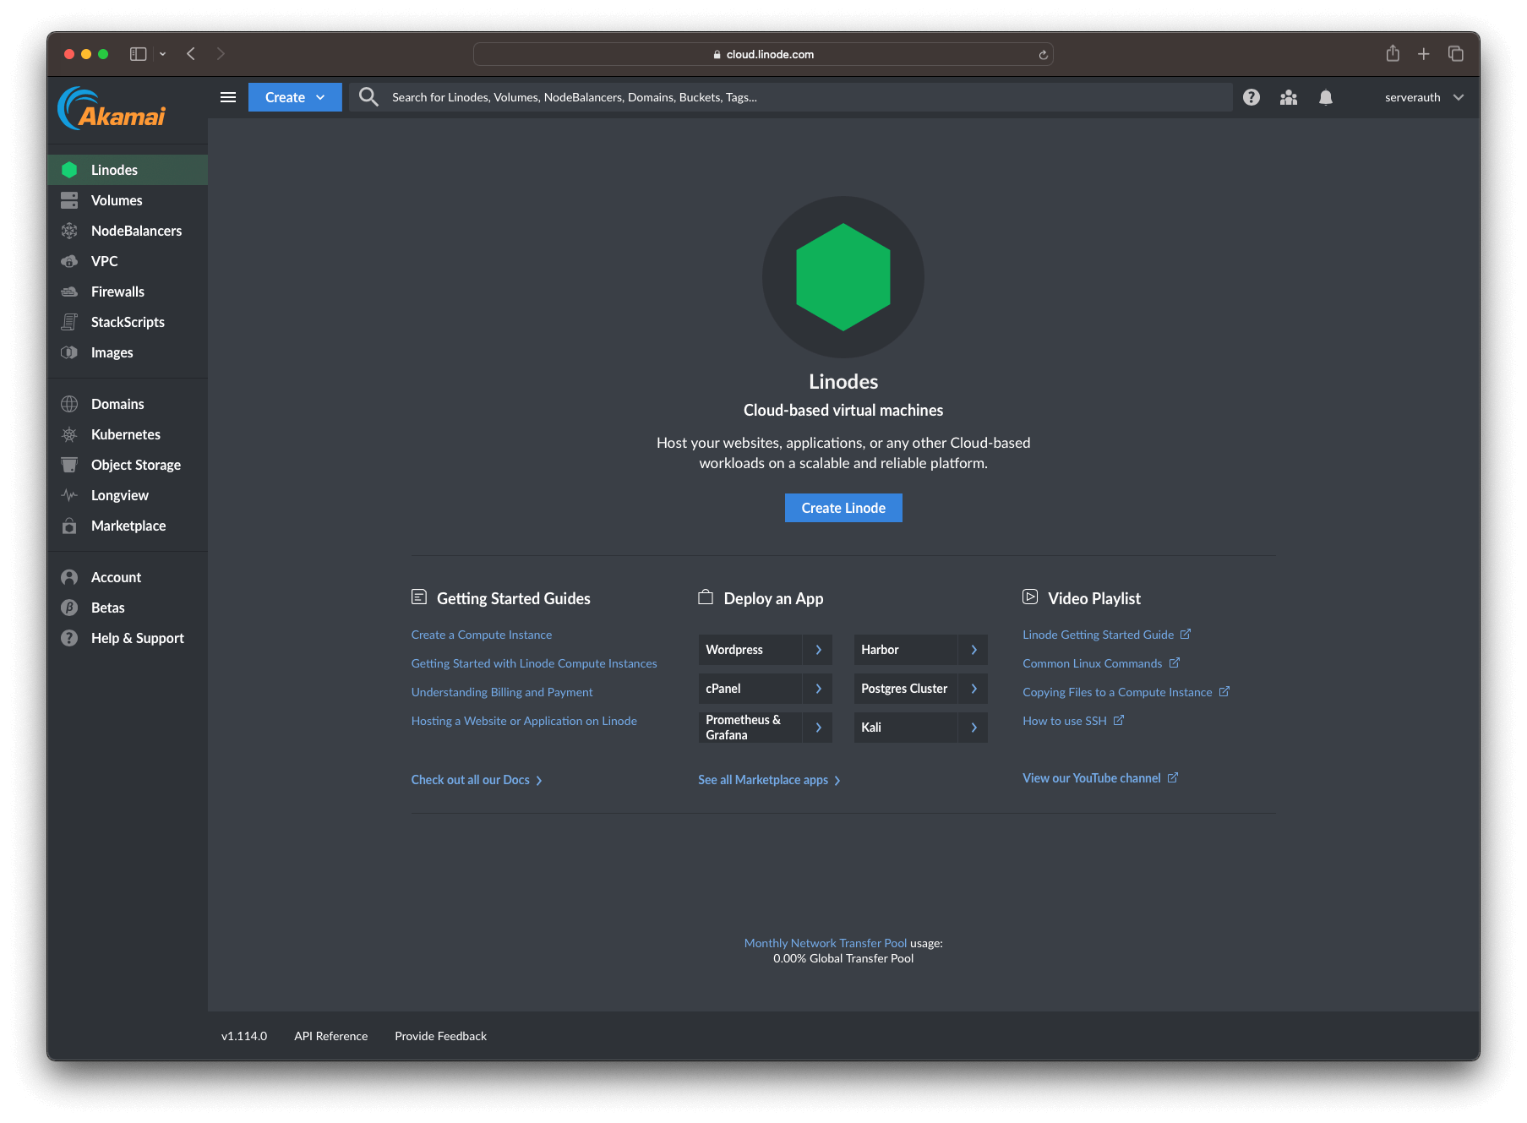
Task: Click the Akamai logo
Action: [112, 109]
